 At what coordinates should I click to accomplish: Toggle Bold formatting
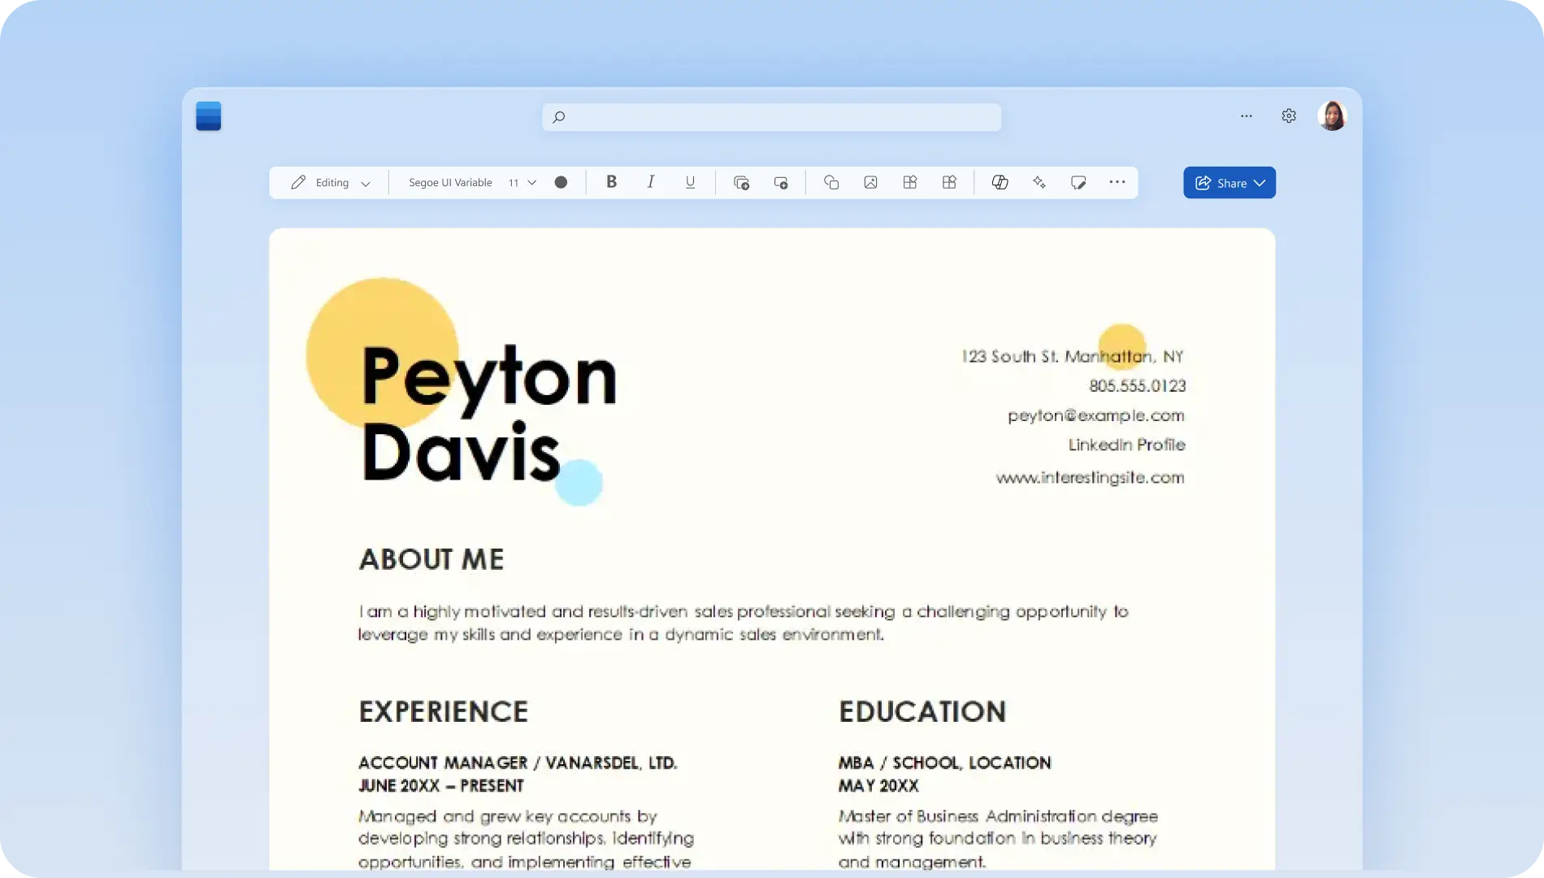point(611,182)
